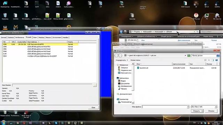
Task: Open the DLL files type filter dropdown
Action: (204, 107)
